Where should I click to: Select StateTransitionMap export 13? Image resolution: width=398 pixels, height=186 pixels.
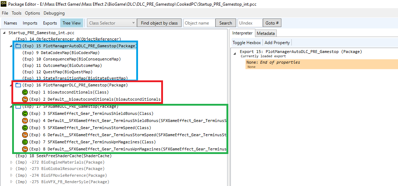click(75, 78)
